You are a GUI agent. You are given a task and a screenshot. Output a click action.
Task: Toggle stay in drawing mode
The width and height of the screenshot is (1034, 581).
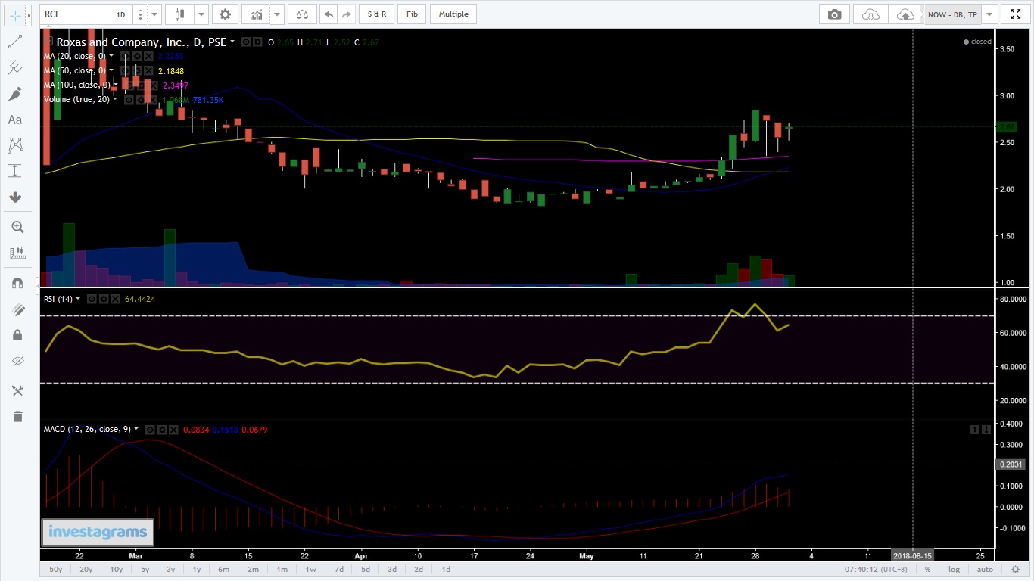17,309
